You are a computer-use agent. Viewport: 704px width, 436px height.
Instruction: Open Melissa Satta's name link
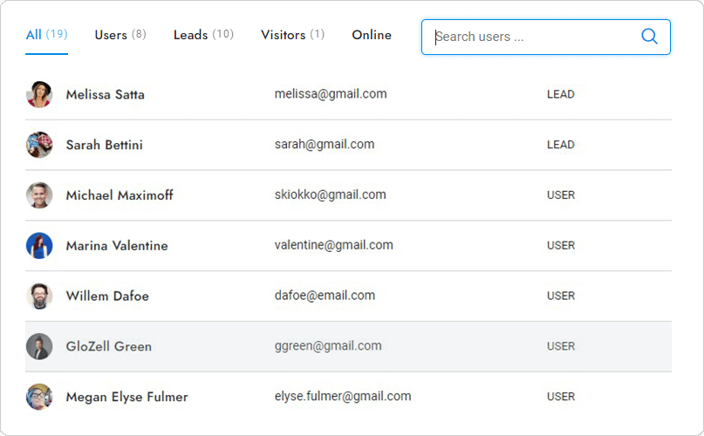(106, 94)
